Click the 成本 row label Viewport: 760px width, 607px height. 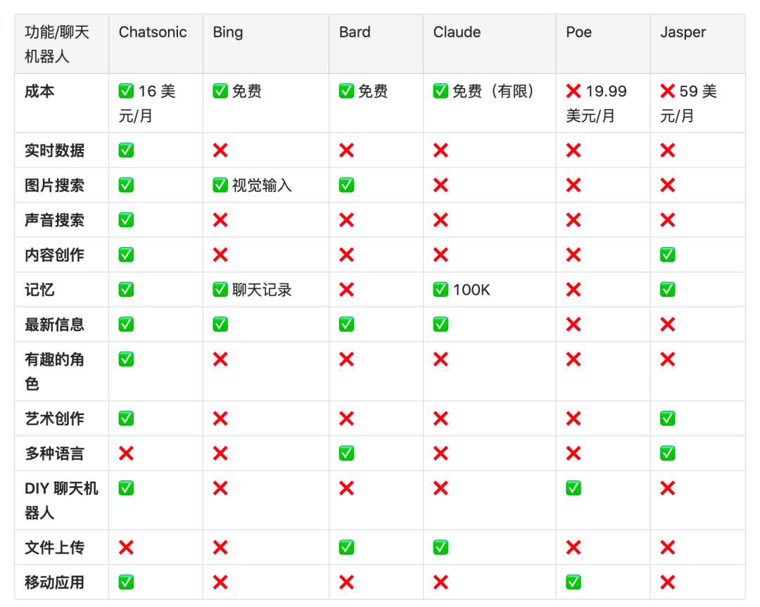coord(39,91)
